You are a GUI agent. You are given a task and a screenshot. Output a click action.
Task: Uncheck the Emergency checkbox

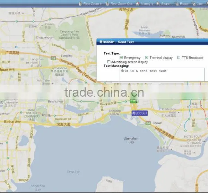[x=121, y=58]
